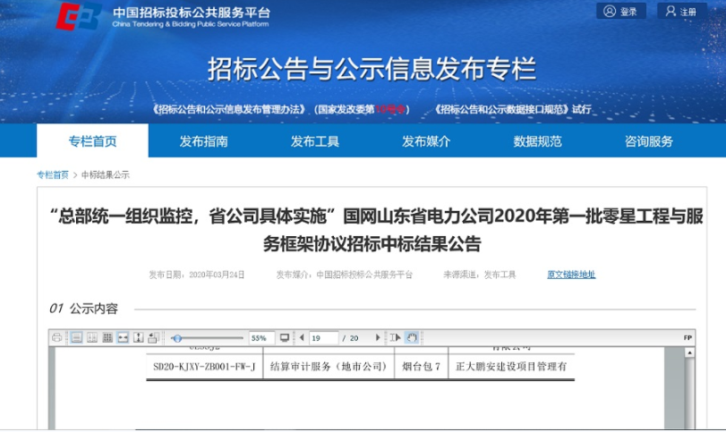Viewport: 726px width, 432px height.
Task: Enable the hand pan tool
Action: pyautogui.click(x=412, y=338)
